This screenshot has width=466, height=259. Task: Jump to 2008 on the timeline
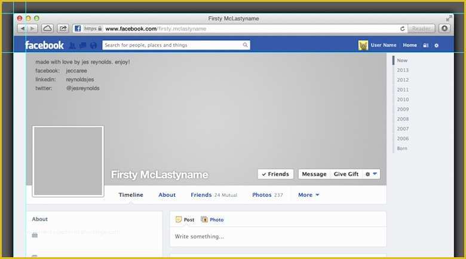403,119
